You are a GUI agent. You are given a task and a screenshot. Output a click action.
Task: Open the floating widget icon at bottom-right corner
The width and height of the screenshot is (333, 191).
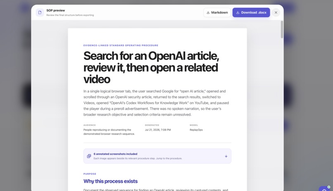(x=324, y=189)
